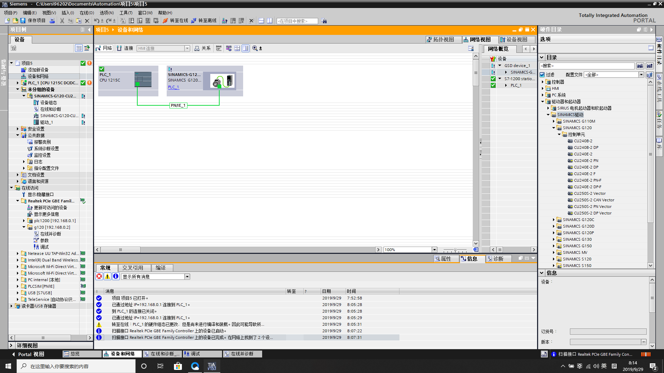Image resolution: width=664 pixels, height=373 pixels.
Task: Click the project search input field
Action: (x=297, y=21)
